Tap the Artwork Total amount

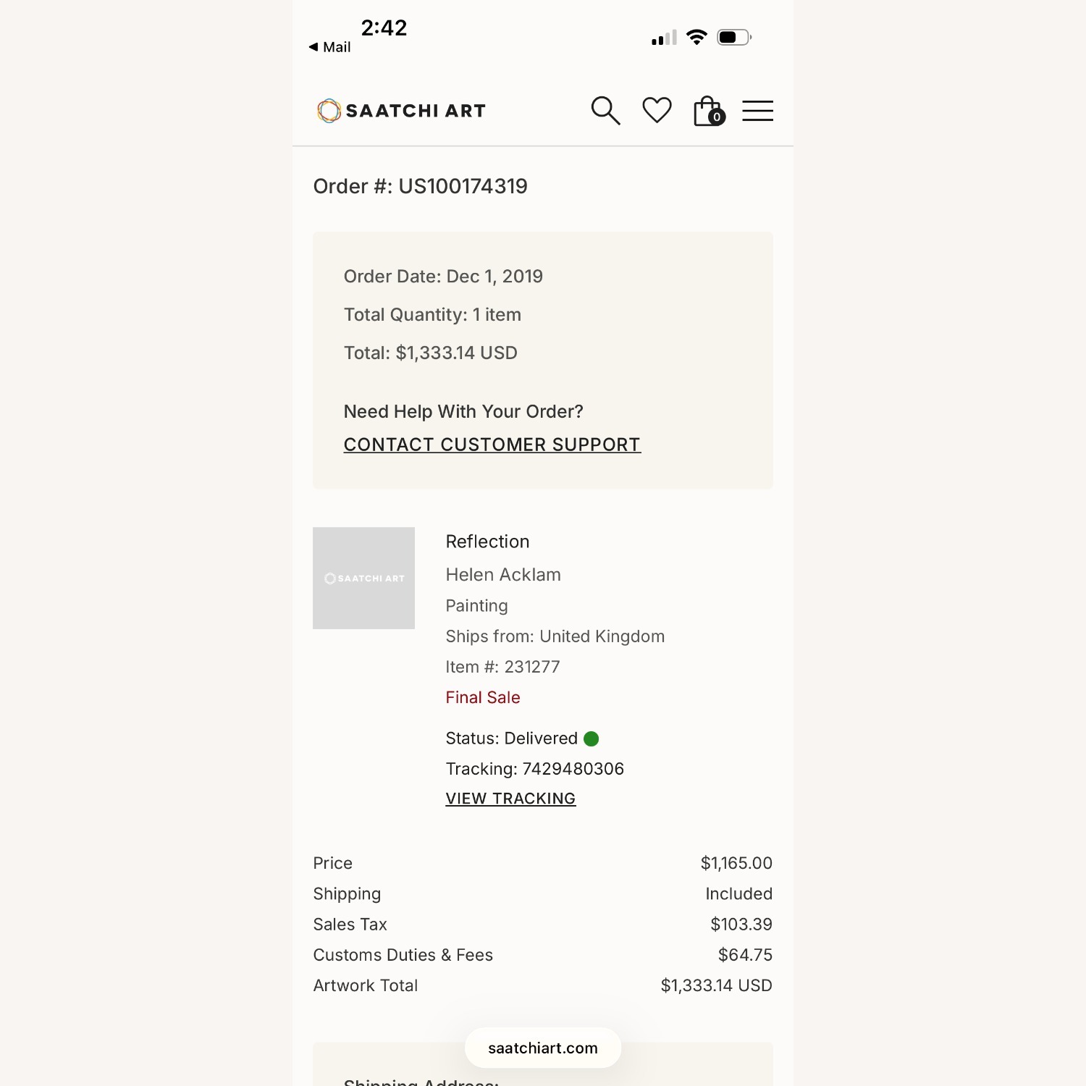(716, 985)
